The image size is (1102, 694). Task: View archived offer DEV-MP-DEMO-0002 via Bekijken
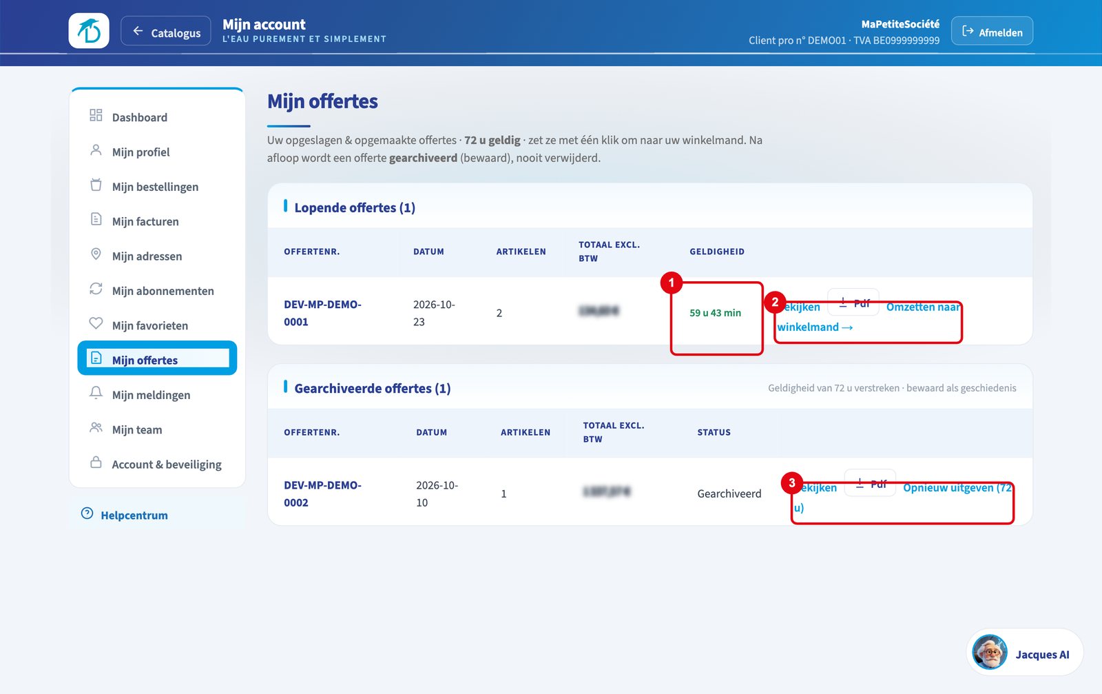(815, 488)
